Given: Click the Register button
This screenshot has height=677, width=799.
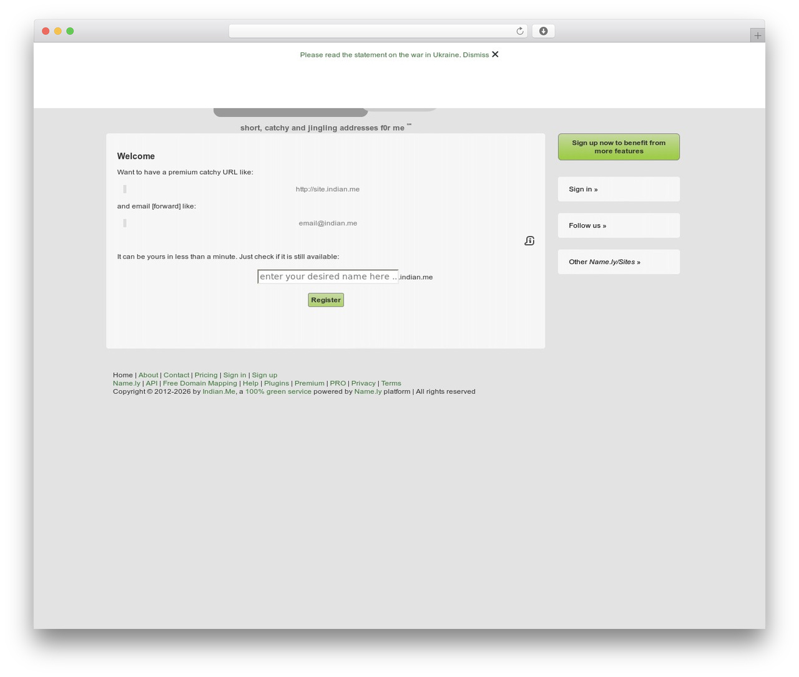Looking at the screenshot, I should point(326,300).
